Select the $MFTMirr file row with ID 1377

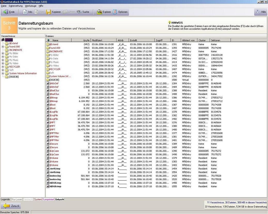click(x=54, y=133)
